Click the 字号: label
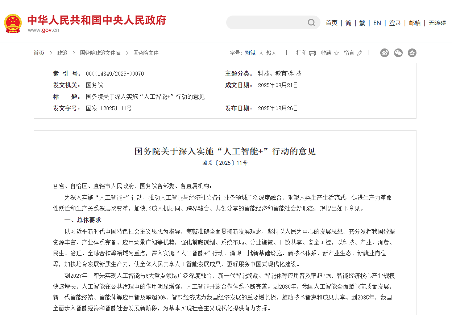452x315 pixels. click(237, 53)
